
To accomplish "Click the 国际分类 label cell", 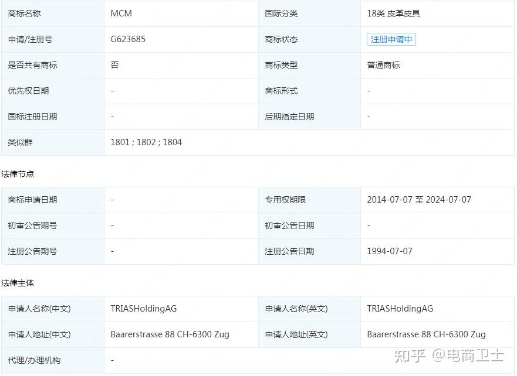I will [309, 13].
